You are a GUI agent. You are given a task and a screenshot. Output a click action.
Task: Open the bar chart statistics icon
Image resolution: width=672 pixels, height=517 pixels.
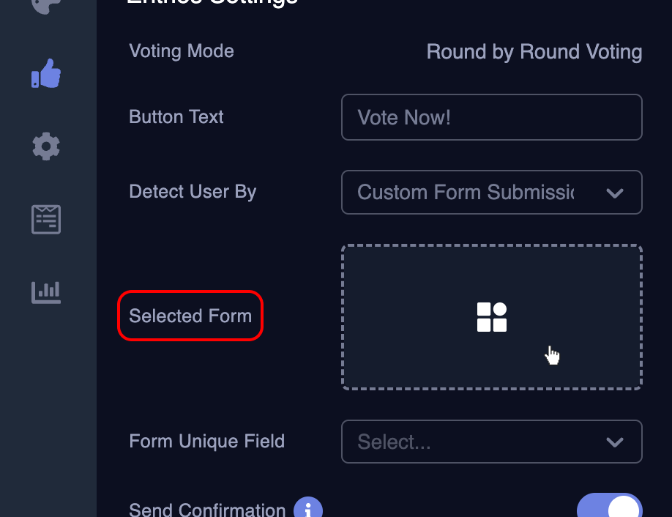(46, 292)
